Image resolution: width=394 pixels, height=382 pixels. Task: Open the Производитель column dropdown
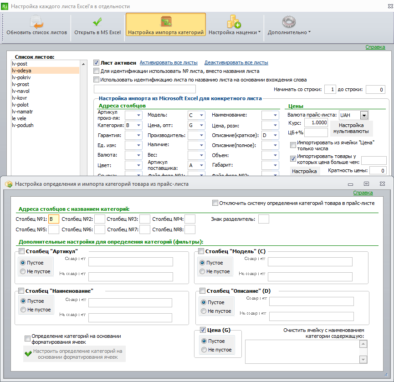(201, 135)
